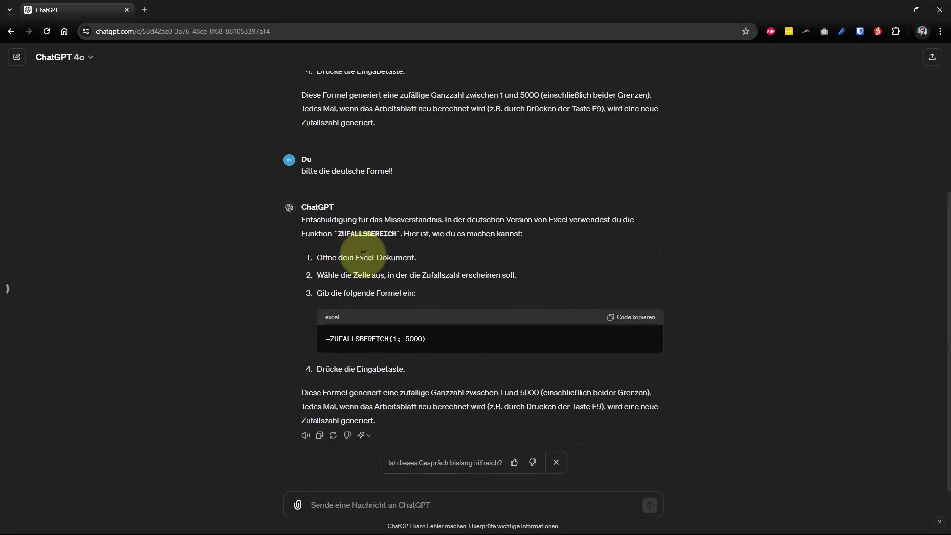Open the yellow extension icon in toolbar
This screenshot has height=535, width=951.
[x=789, y=31]
